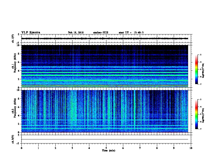Click the "8" tick on ch.1 frequency axis

[x=19, y=54]
